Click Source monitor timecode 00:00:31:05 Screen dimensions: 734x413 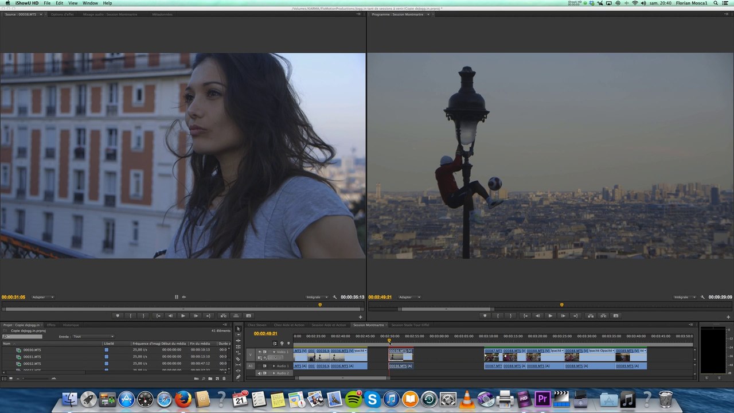(x=13, y=297)
